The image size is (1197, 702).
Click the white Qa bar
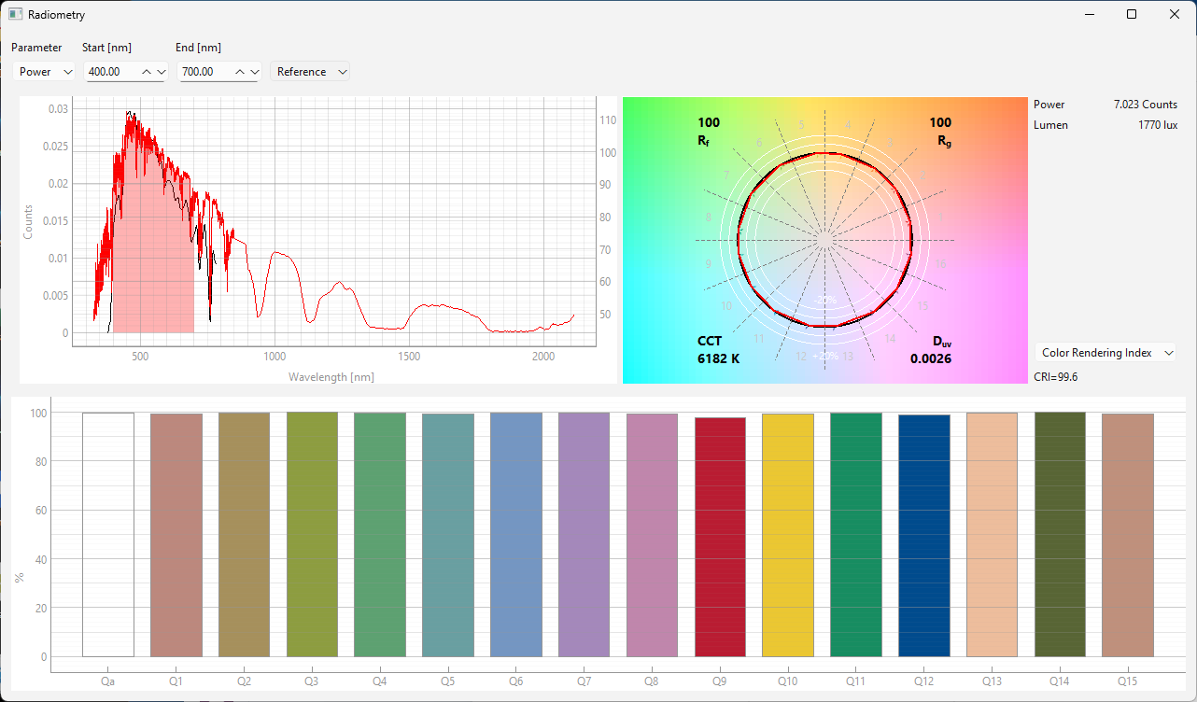108,534
